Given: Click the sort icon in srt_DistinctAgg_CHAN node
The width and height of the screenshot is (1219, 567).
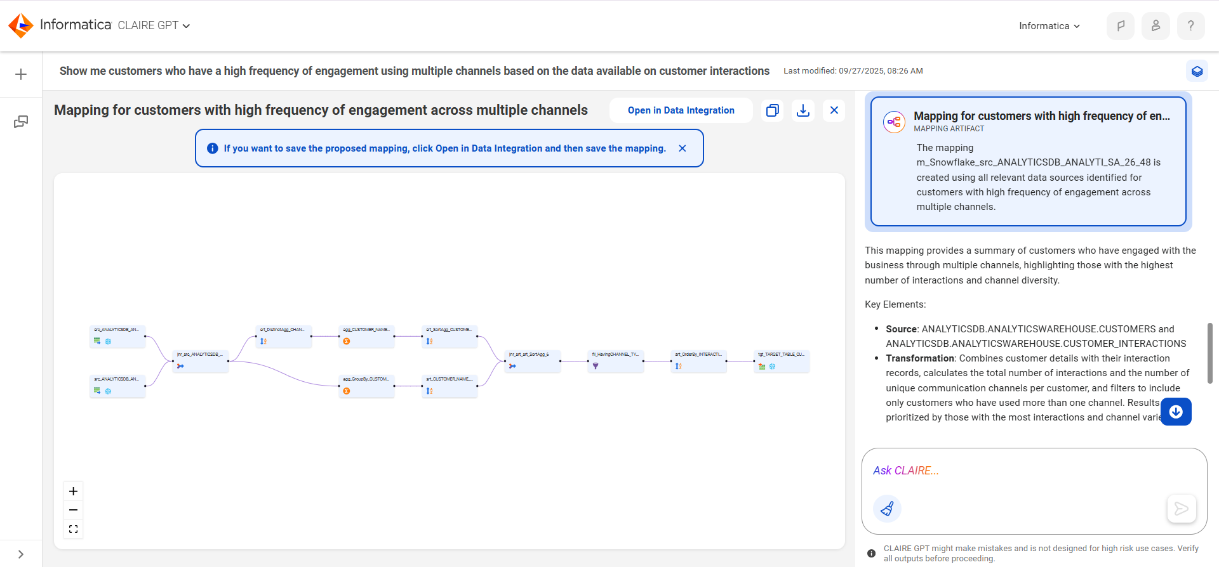Looking at the screenshot, I should click(x=263, y=341).
